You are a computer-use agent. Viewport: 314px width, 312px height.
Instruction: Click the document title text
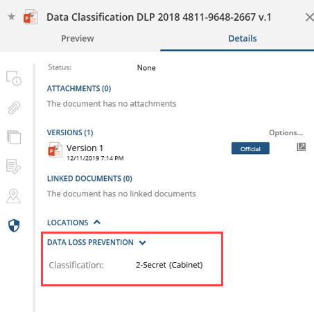[159, 17]
